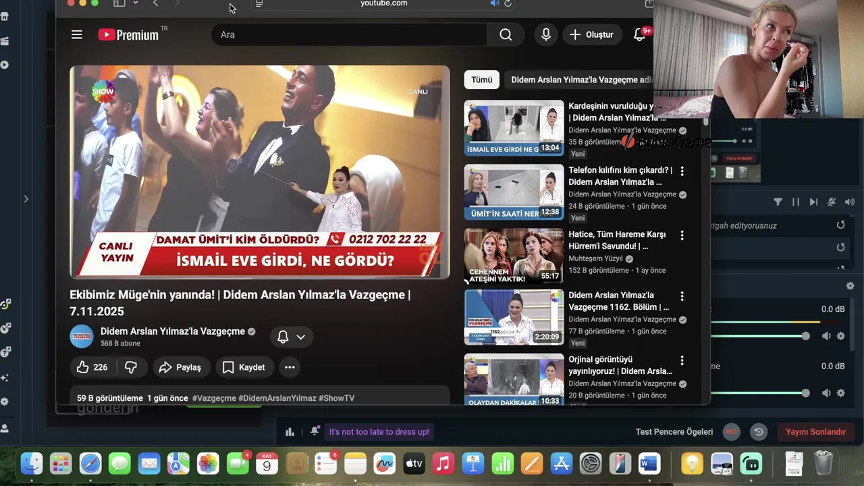Open 2:20:09 Vazgeçme 1162. Bölüm thumbnail
This screenshot has width=864, height=486.
tap(514, 317)
